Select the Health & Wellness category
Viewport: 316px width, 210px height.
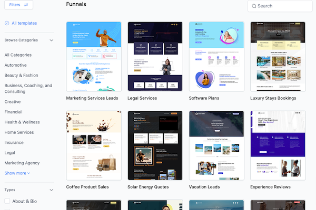[x=22, y=122]
